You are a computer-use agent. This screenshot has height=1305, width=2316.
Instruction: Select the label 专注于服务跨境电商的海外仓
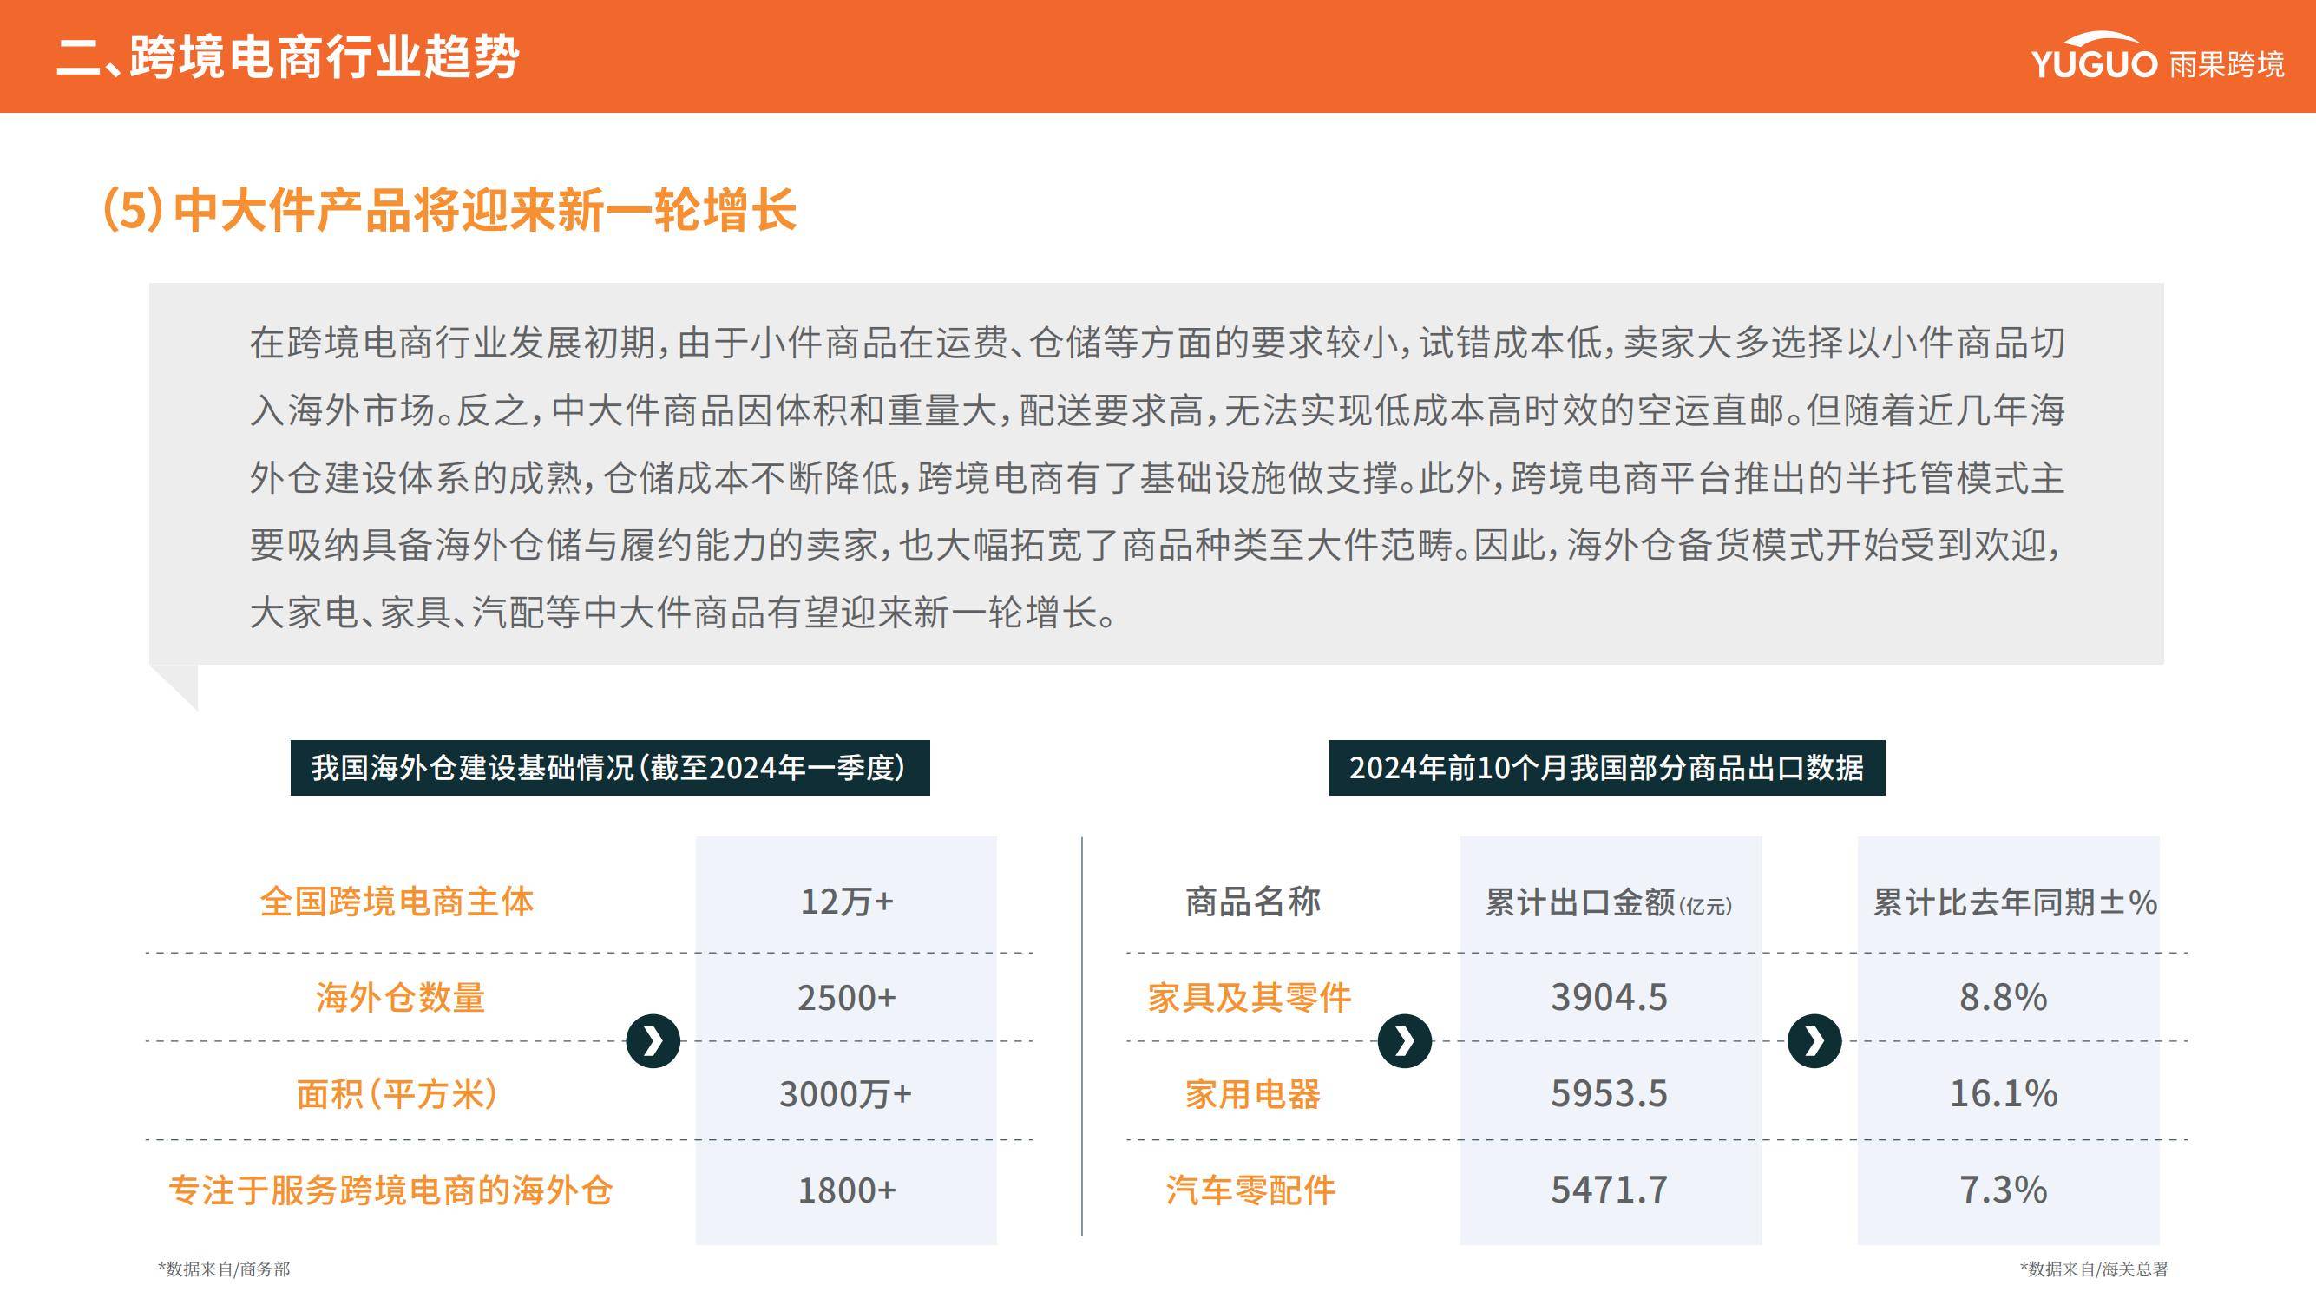point(391,1190)
